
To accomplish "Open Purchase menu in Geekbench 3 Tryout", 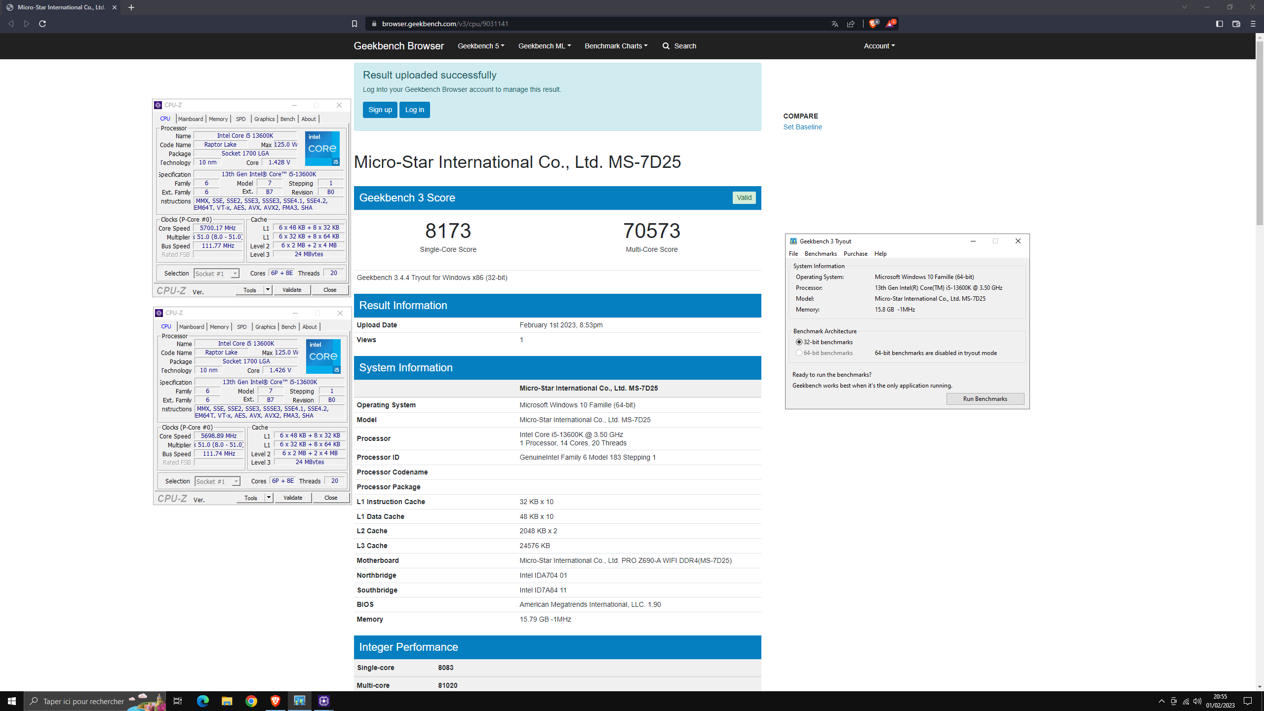I will tap(856, 254).
